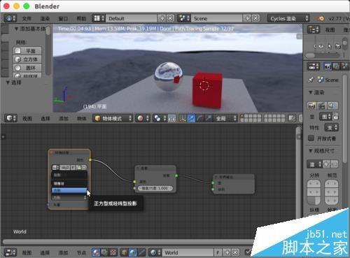This screenshot has width=350, height=258.
Task: Click the play audio speaker button
Action: 332,106
